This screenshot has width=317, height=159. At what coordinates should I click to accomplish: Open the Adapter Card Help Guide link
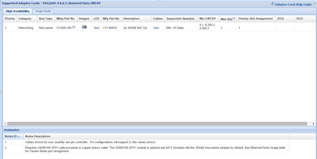coord(293,4)
